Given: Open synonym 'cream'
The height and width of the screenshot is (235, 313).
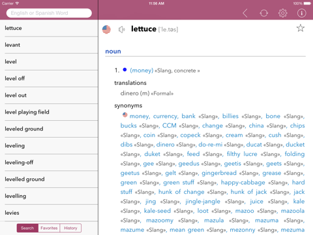Looking at the screenshot, I should (234, 135).
